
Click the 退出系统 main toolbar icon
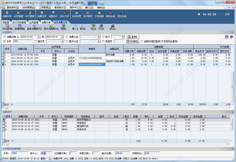(122, 15)
